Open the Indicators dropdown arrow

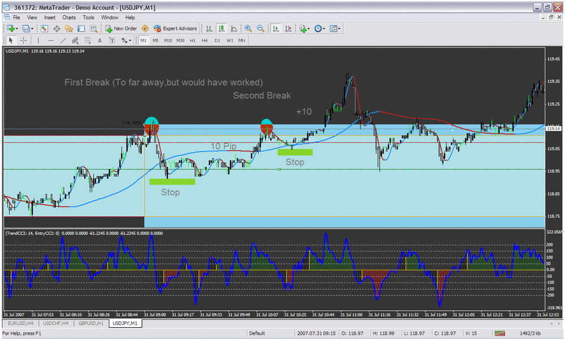coord(308,29)
